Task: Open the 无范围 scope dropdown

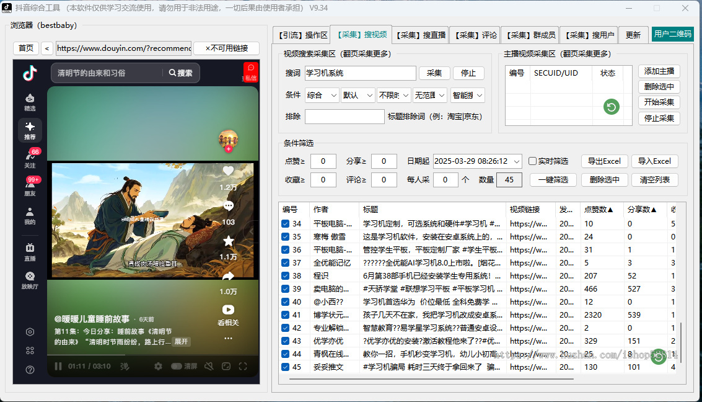Action: (429, 95)
